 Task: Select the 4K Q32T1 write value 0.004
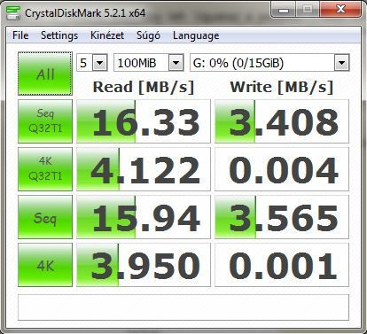(x=282, y=169)
